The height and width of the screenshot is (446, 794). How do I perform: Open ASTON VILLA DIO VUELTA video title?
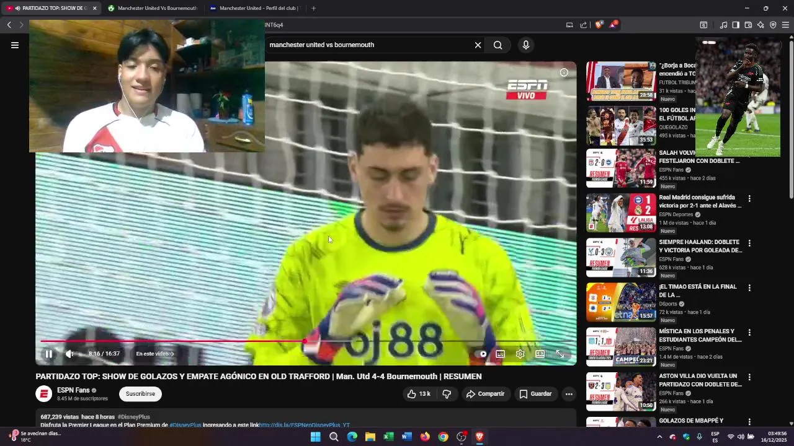tap(700, 380)
